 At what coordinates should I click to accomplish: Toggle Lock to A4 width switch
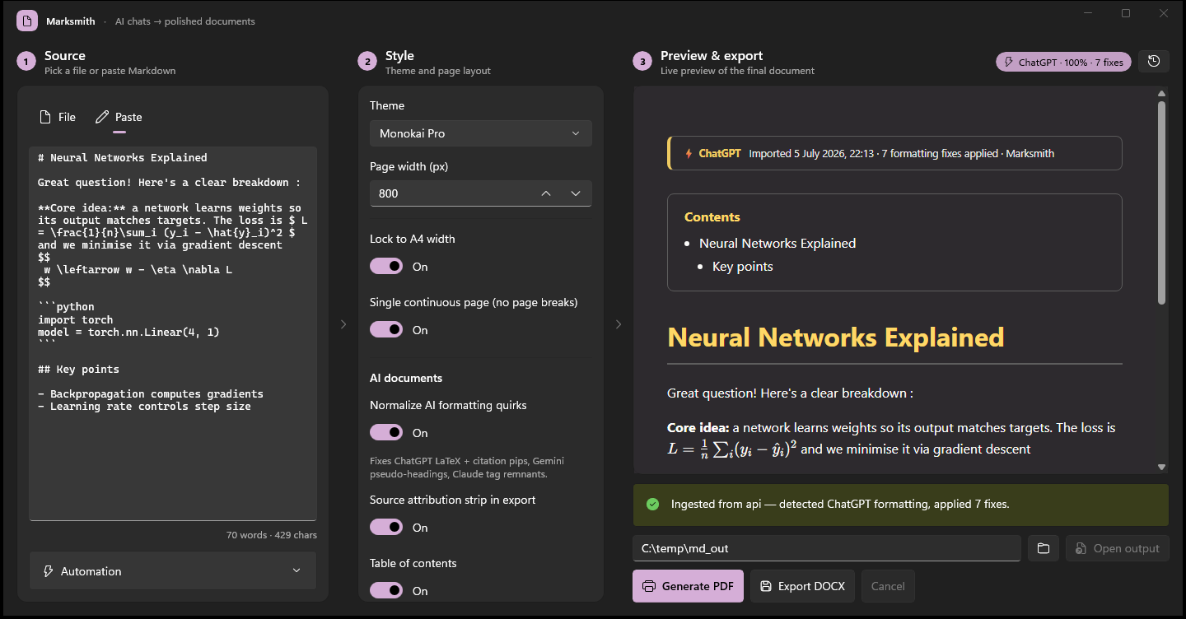[x=386, y=266]
